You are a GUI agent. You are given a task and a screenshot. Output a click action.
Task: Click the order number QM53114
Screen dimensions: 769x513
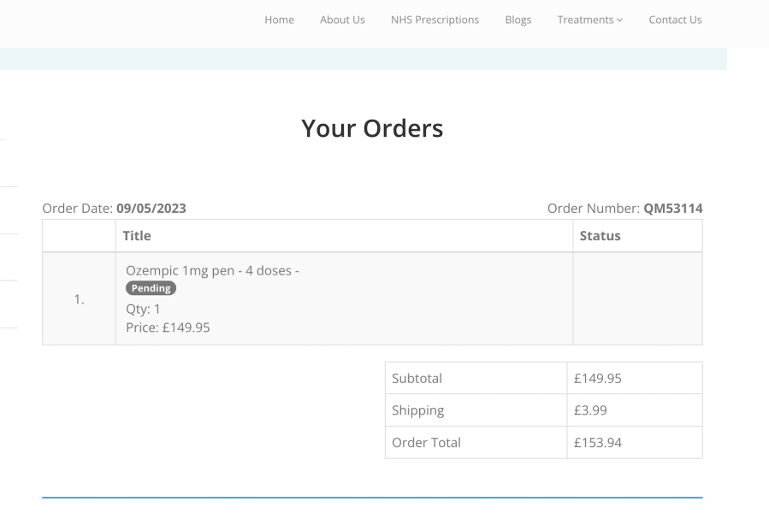(673, 208)
